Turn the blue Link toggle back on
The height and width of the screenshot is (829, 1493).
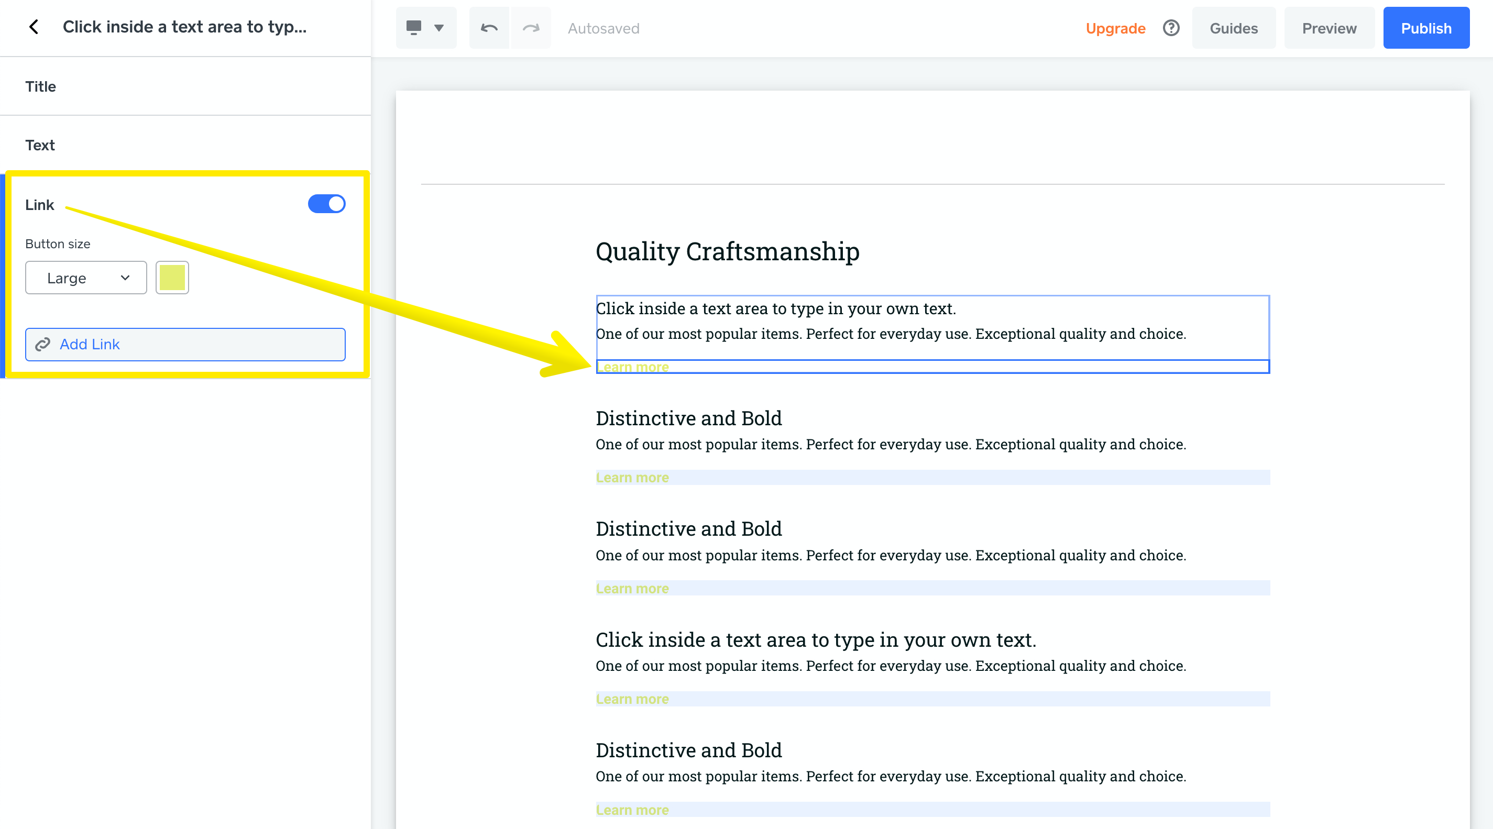326,204
